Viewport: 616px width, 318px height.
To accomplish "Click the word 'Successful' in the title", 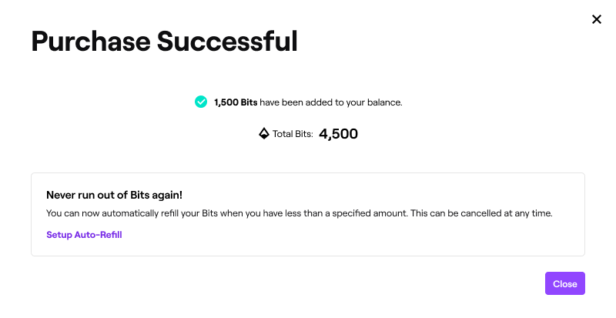I will click(227, 42).
